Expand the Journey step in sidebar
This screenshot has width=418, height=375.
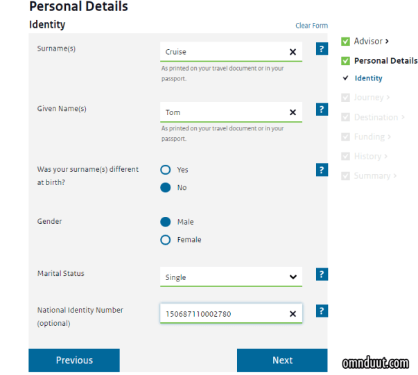372,98
